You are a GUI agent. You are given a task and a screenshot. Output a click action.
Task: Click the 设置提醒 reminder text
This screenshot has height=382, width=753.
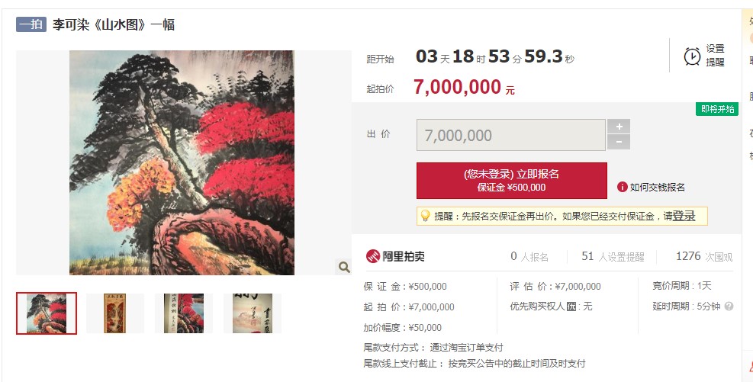(715, 56)
